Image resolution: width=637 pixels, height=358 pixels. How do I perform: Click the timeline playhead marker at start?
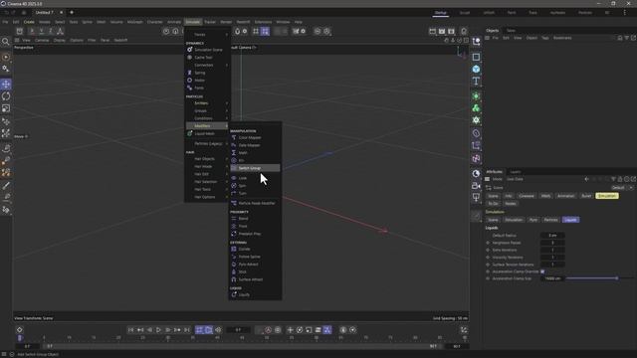(x=20, y=338)
